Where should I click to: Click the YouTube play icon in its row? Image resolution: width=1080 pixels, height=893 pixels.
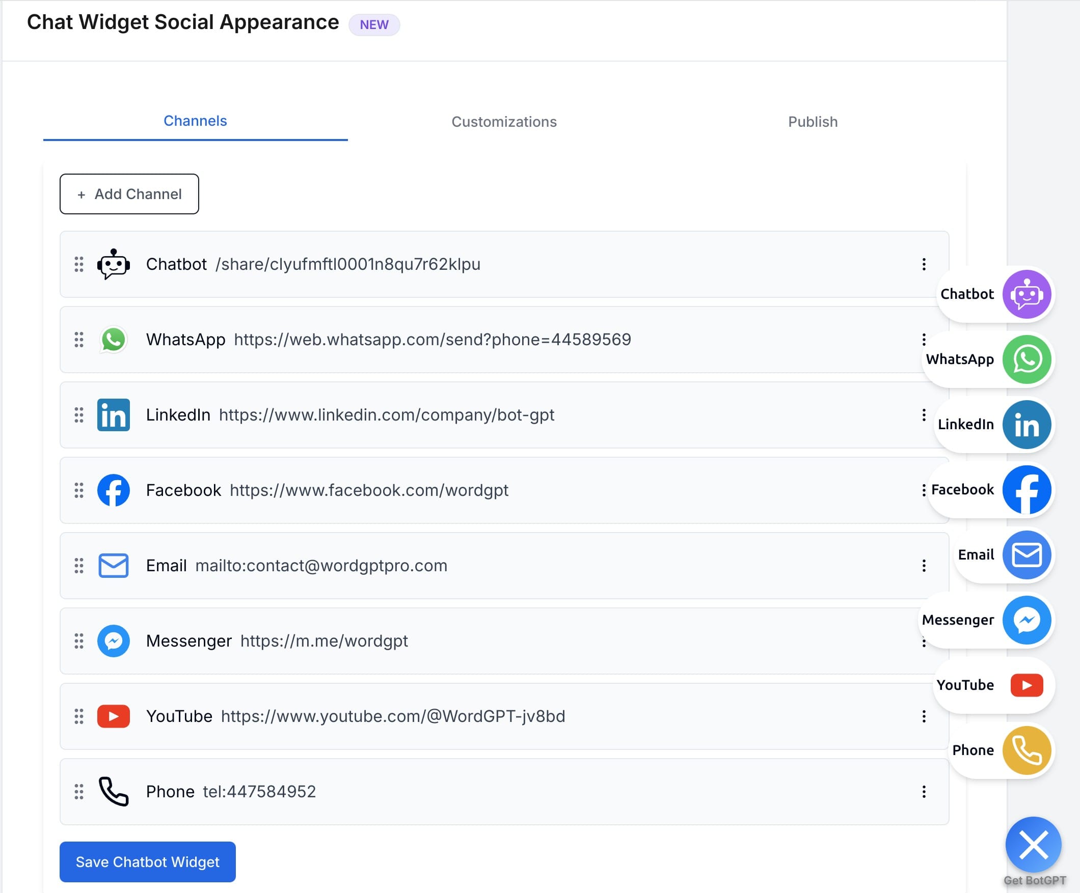point(113,716)
